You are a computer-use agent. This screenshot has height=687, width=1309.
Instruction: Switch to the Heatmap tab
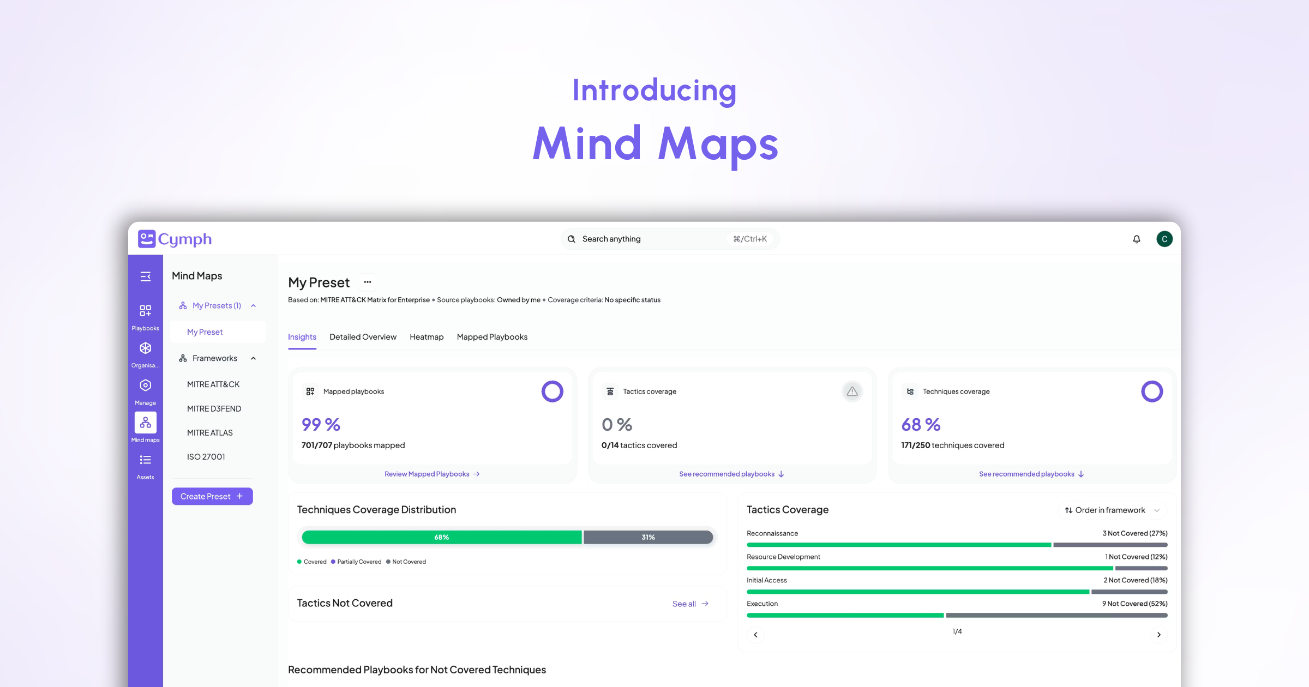[x=427, y=336]
